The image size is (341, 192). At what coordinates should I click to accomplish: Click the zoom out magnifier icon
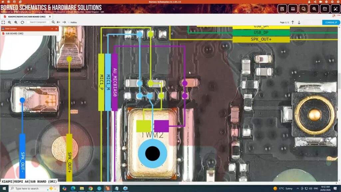(x=10, y=22)
